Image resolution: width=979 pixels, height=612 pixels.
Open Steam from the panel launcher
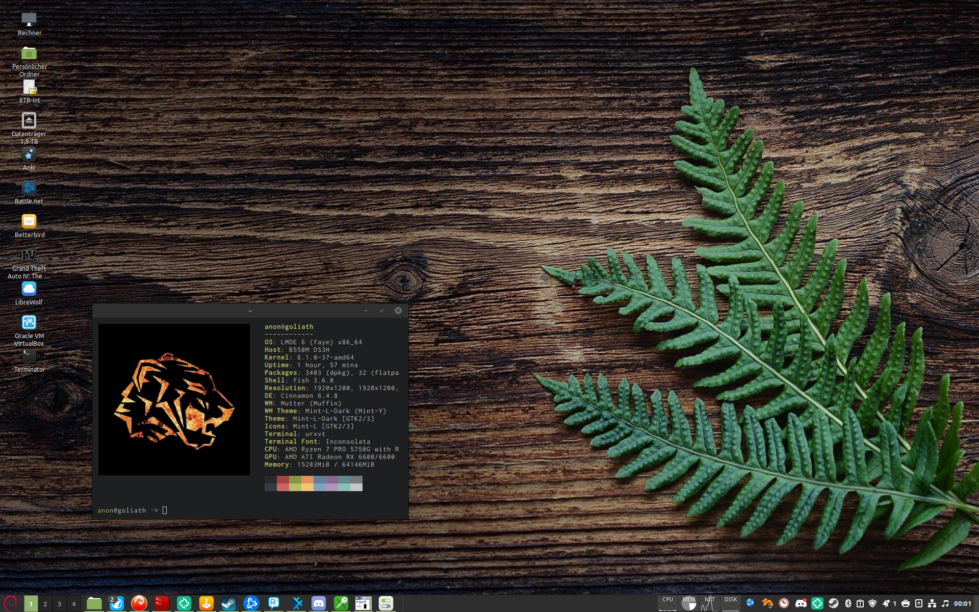click(x=228, y=603)
